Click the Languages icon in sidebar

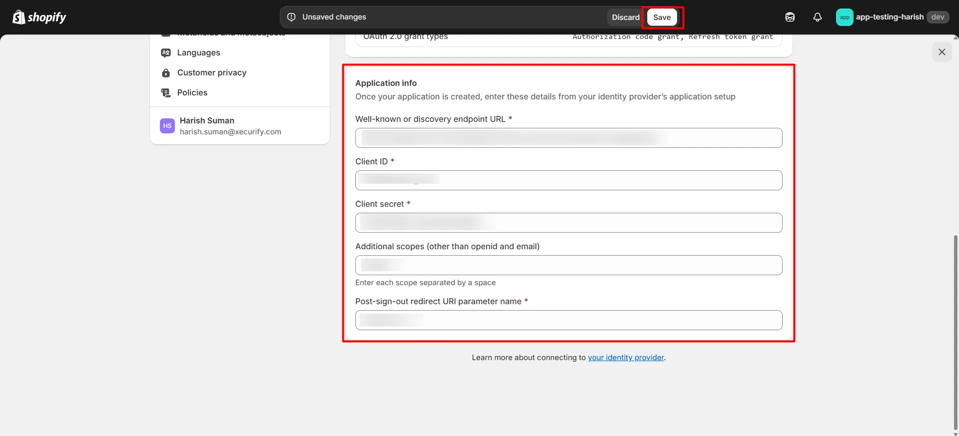coord(166,52)
